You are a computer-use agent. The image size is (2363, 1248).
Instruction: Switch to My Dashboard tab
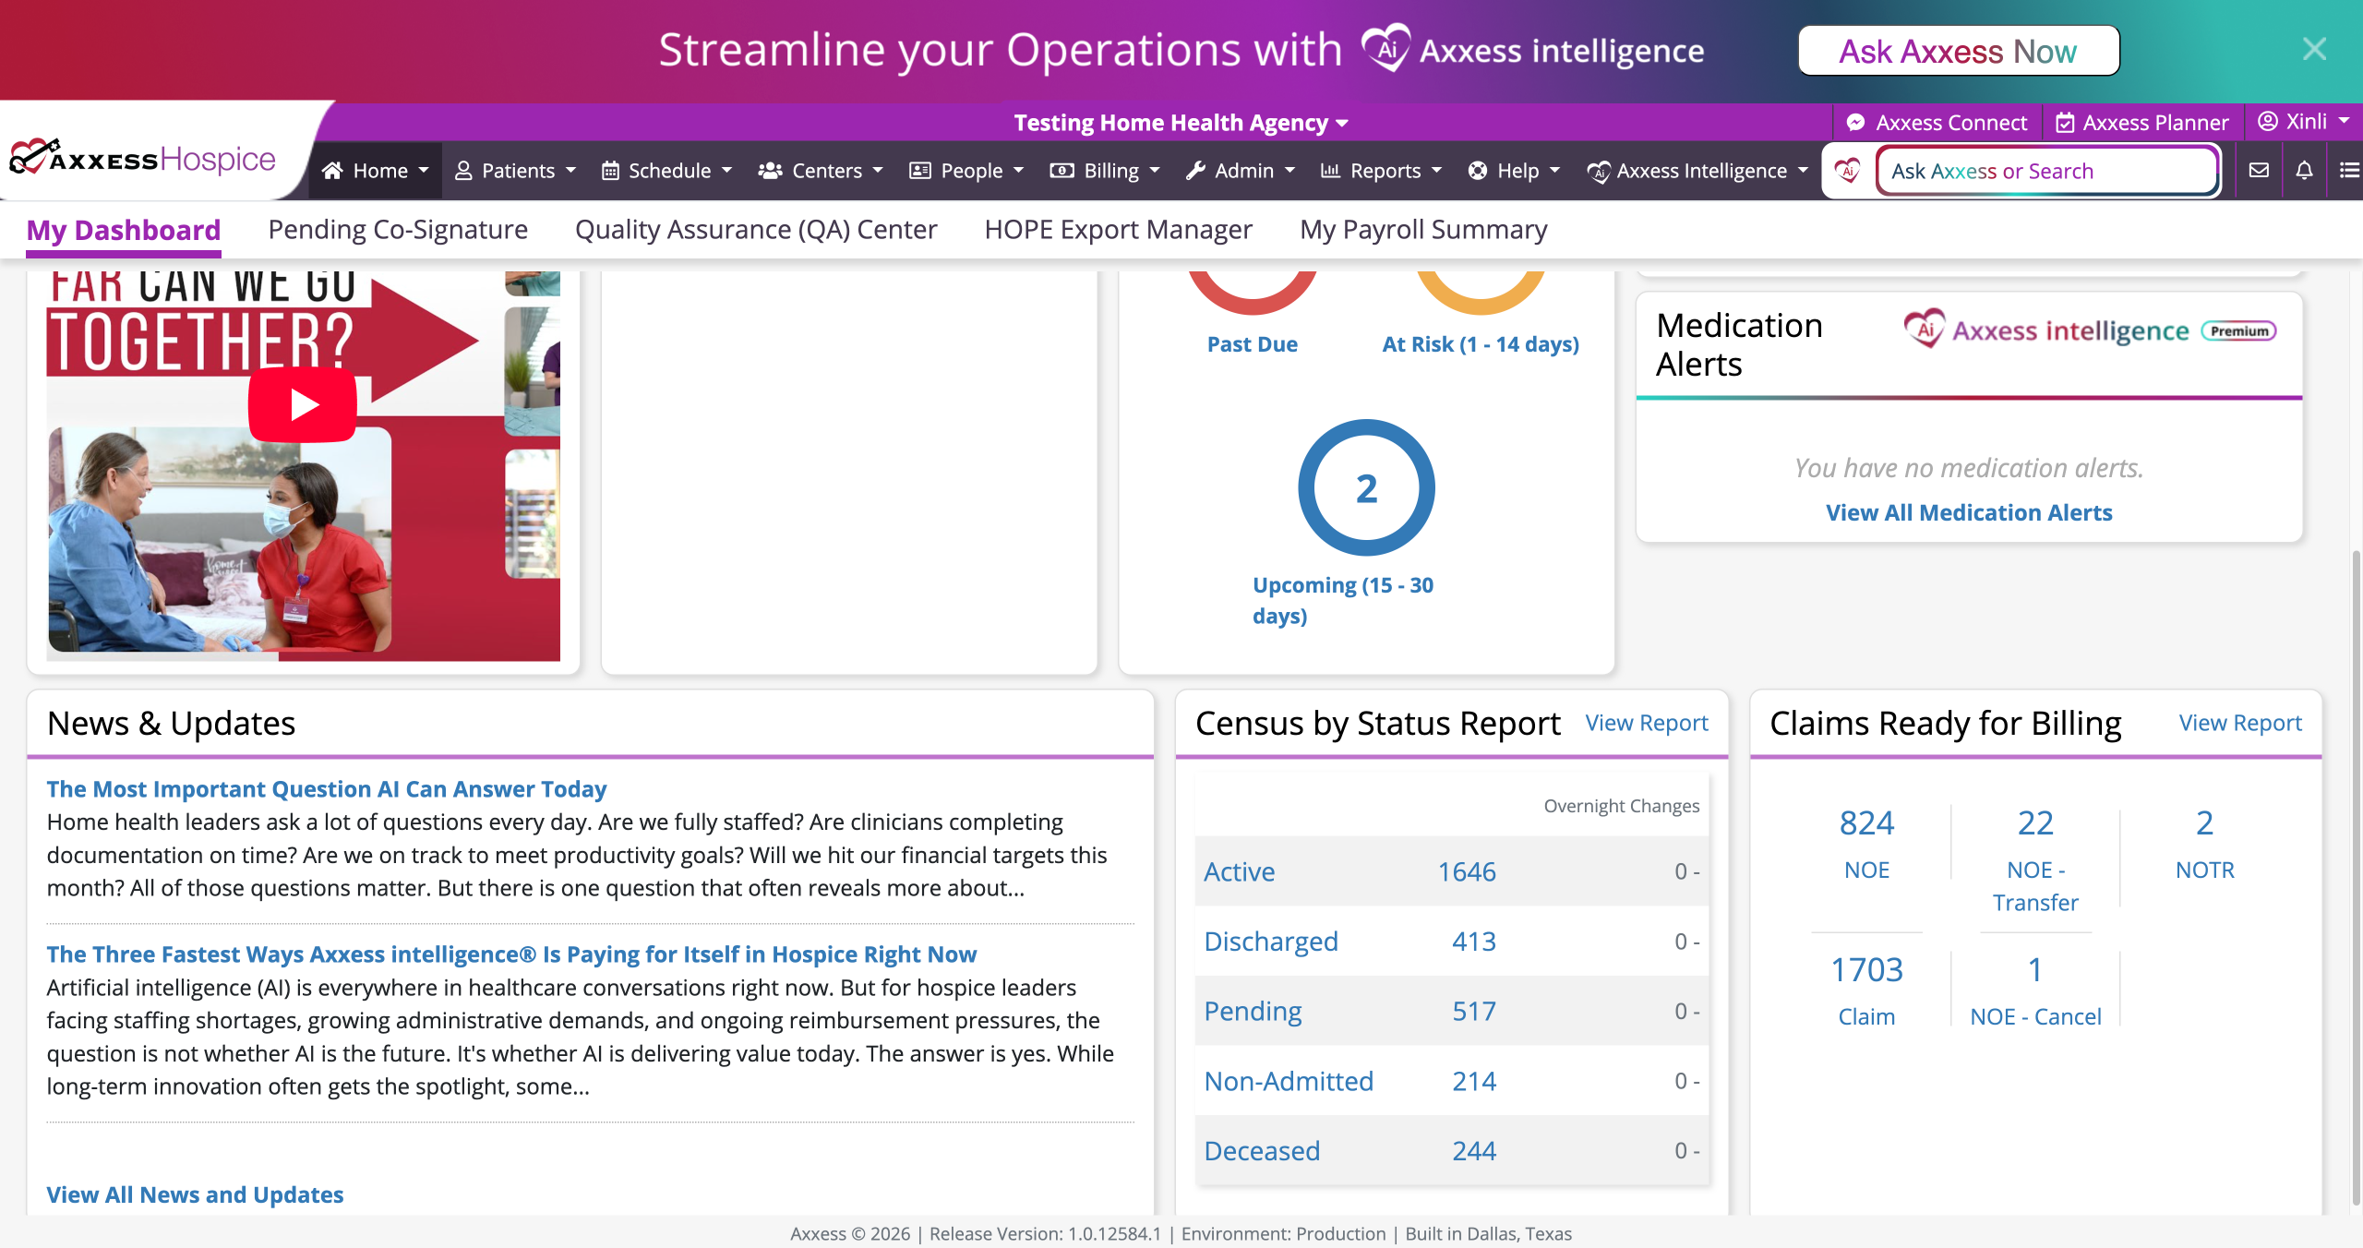pyautogui.click(x=124, y=230)
